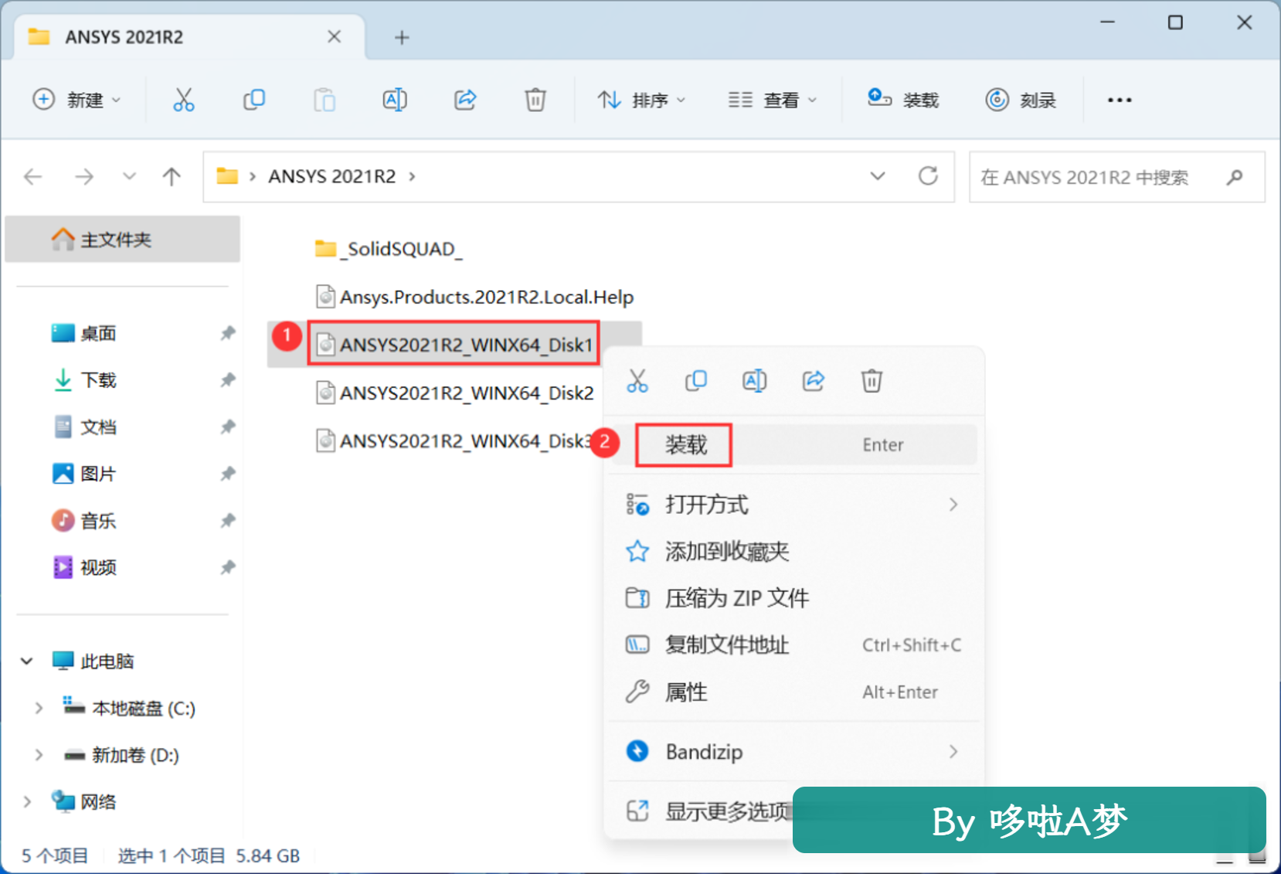The height and width of the screenshot is (874, 1281).
Task: Click the context menu Rename icon
Action: 755,381
